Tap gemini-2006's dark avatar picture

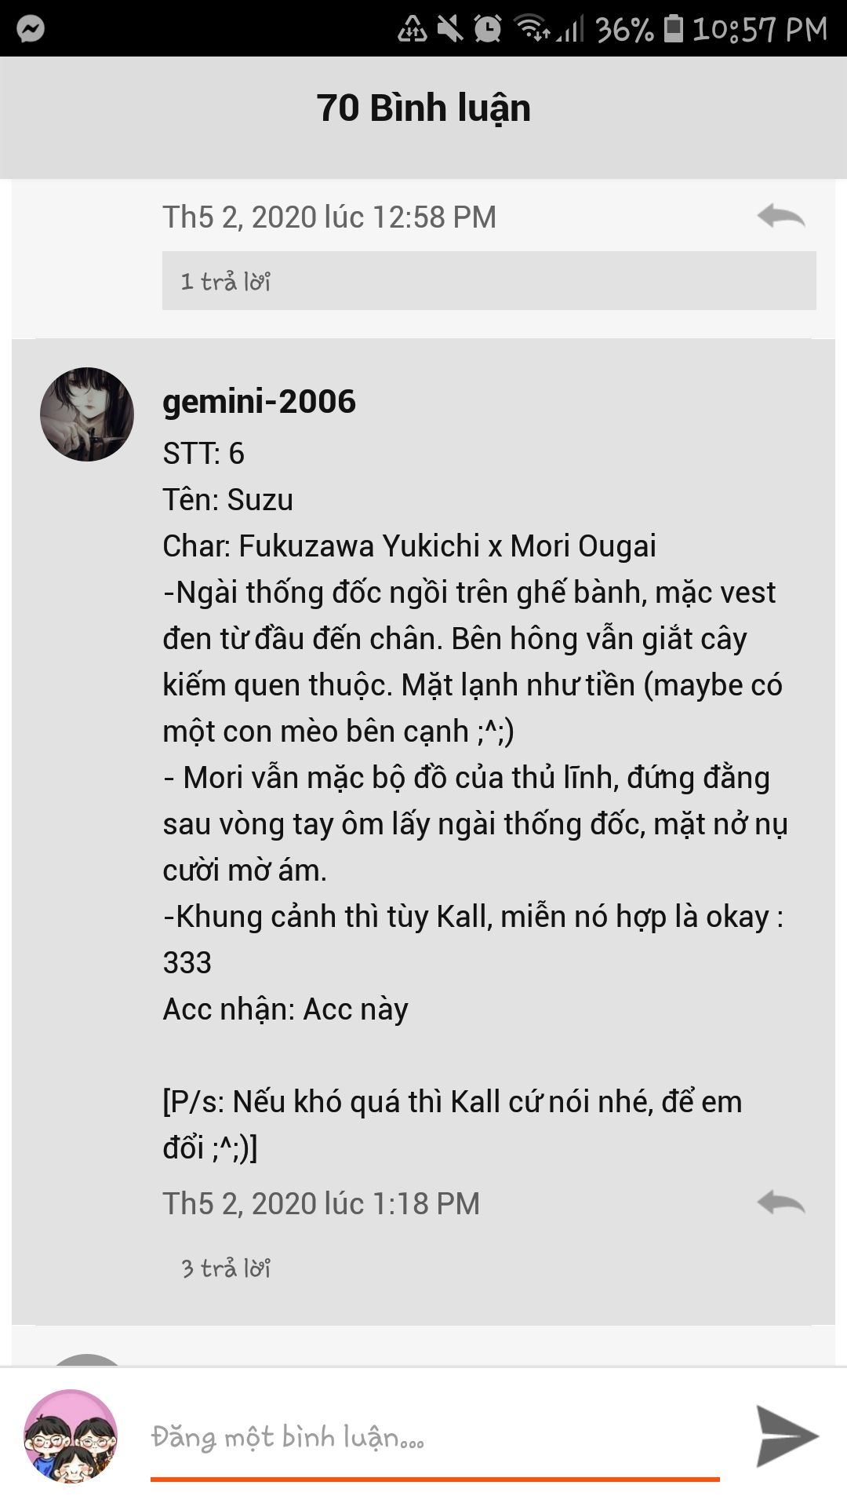[x=87, y=414]
